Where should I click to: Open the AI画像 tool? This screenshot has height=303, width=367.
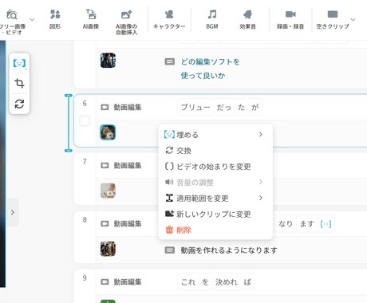pos(91,19)
